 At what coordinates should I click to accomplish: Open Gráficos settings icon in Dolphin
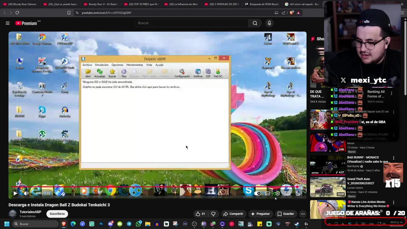pos(198,73)
